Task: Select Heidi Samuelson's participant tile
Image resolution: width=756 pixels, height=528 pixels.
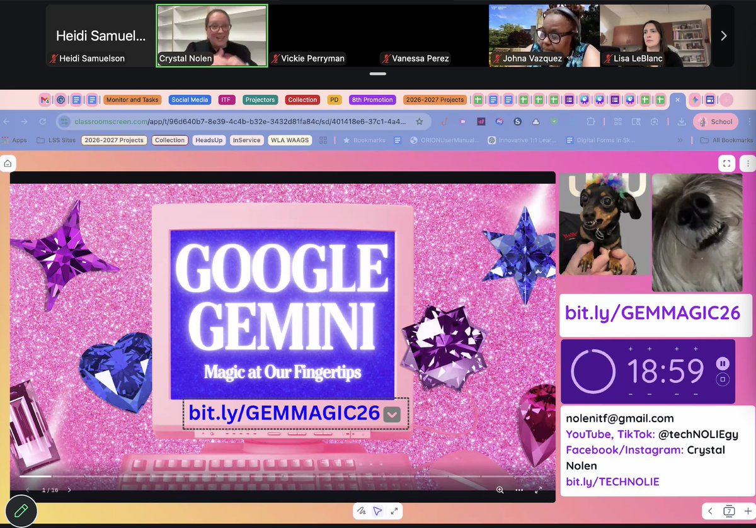Action: click(x=100, y=35)
